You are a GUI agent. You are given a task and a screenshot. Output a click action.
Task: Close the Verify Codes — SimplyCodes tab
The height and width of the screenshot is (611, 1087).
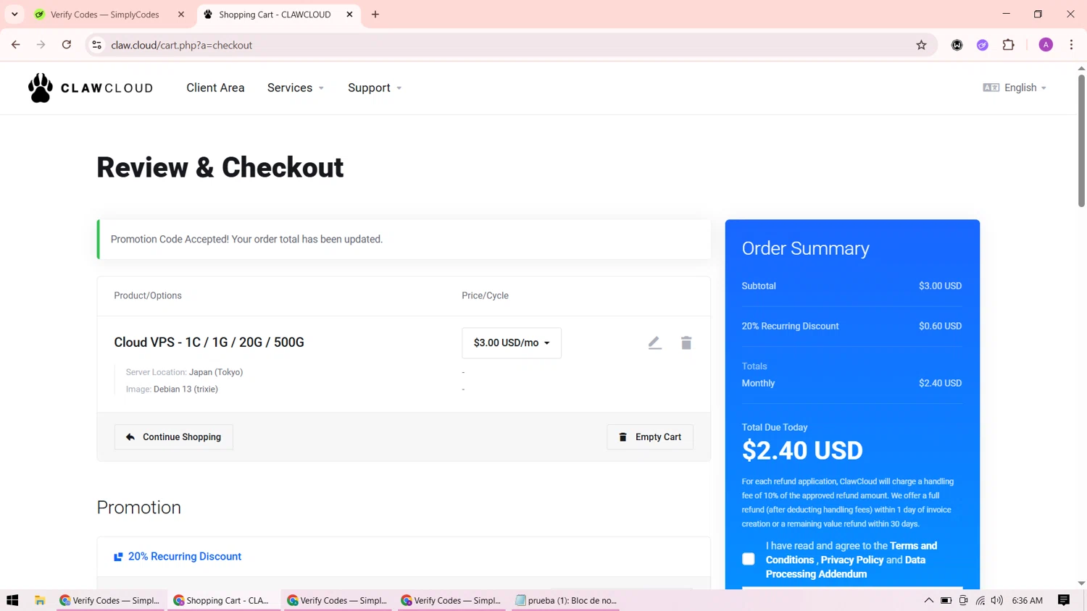pyautogui.click(x=181, y=14)
